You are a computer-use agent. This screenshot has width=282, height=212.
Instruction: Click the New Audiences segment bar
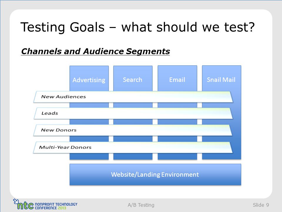click(133, 97)
